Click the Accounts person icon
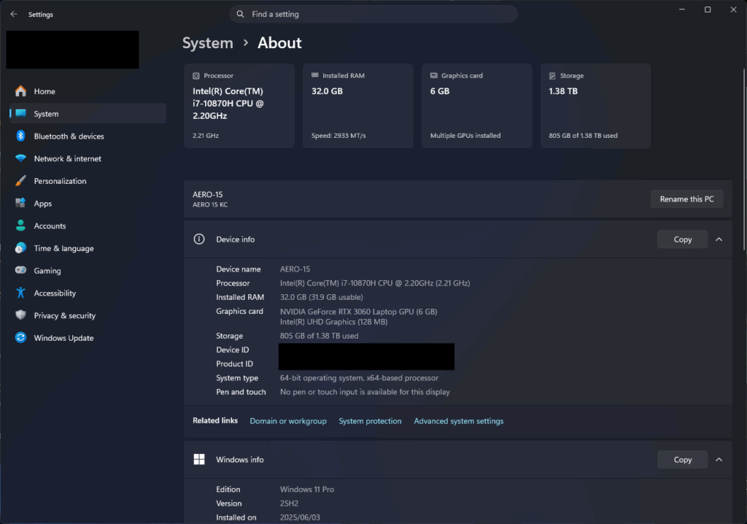Screen dimensions: 747x524 click(20, 226)
